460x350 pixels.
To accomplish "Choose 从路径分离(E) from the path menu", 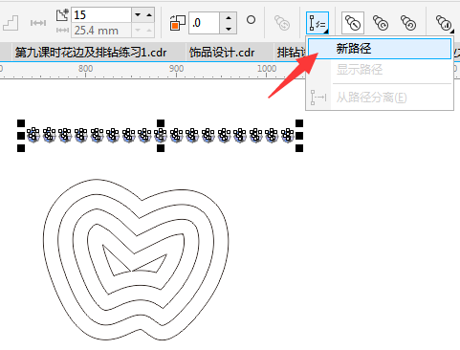I will coord(379,98).
